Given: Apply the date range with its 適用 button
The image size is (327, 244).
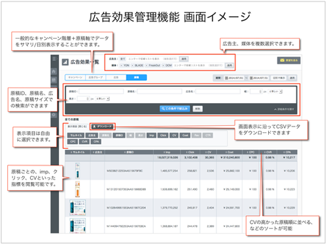Looking at the screenshot, I should click(x=292, y=78).
